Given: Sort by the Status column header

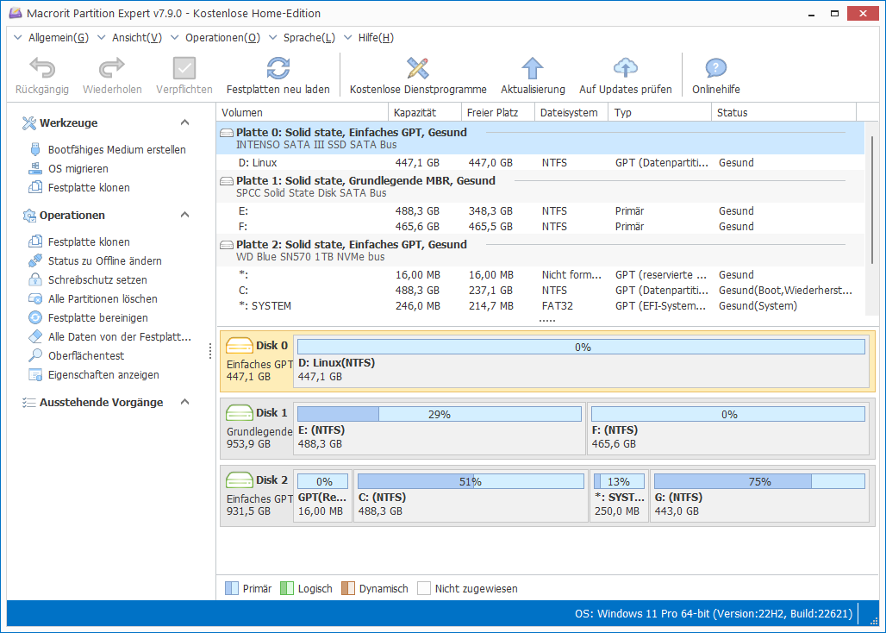Looking at the screenshot, I should (783, 112).
